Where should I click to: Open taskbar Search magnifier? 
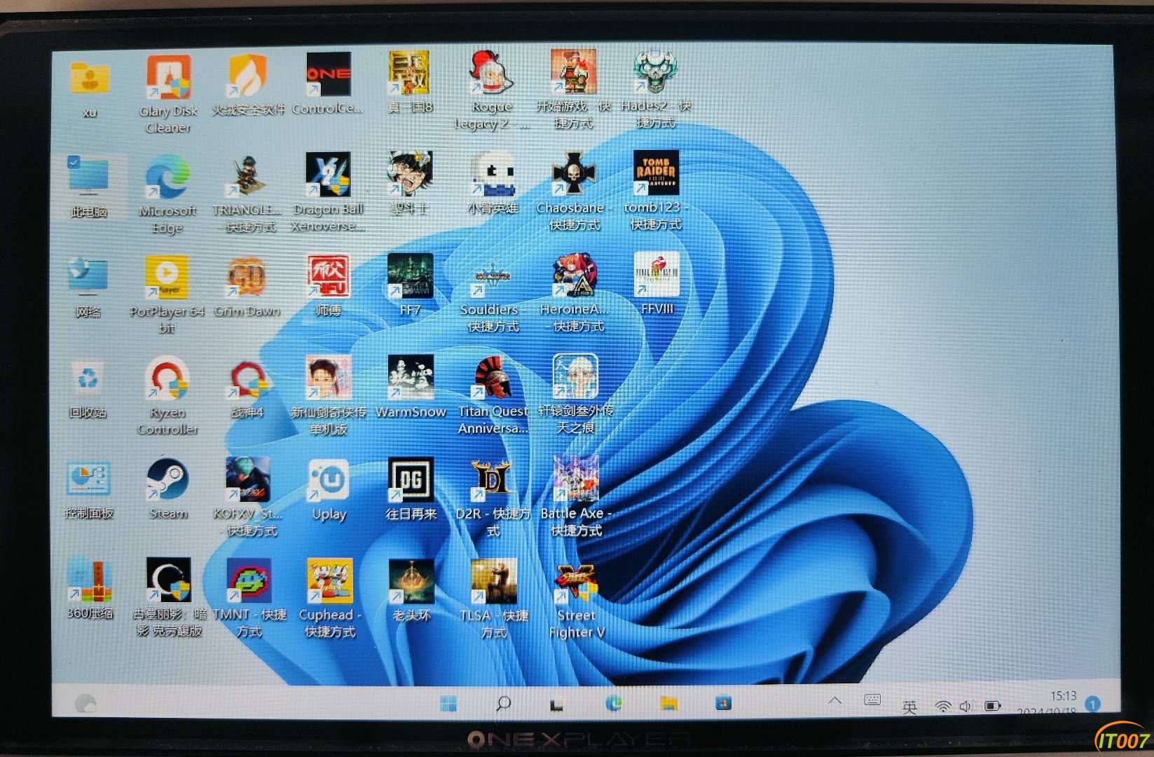(x=503, y=703)
